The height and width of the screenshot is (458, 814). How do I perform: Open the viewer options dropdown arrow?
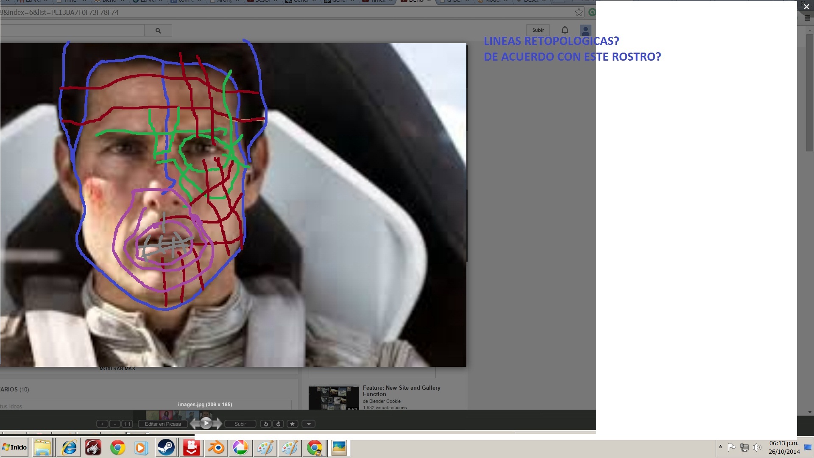[x=309, y=424]
